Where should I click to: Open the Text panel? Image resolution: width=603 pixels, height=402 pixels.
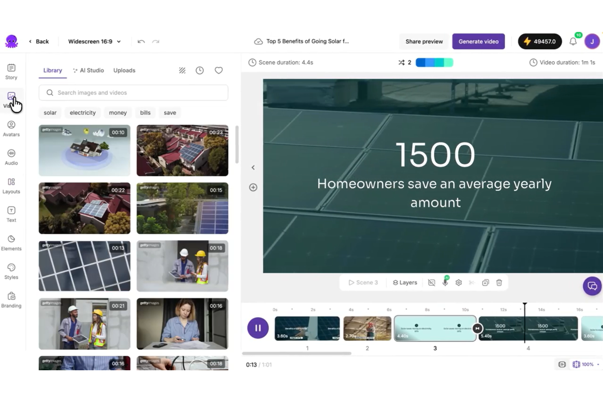tap(11, 214)
